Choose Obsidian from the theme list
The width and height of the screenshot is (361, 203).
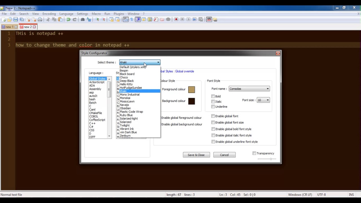pos(140,108)
